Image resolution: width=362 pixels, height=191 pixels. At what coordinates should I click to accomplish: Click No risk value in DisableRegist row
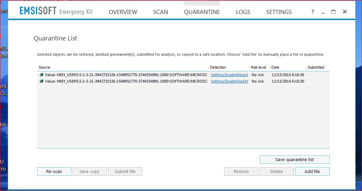[x=258, y=75]
